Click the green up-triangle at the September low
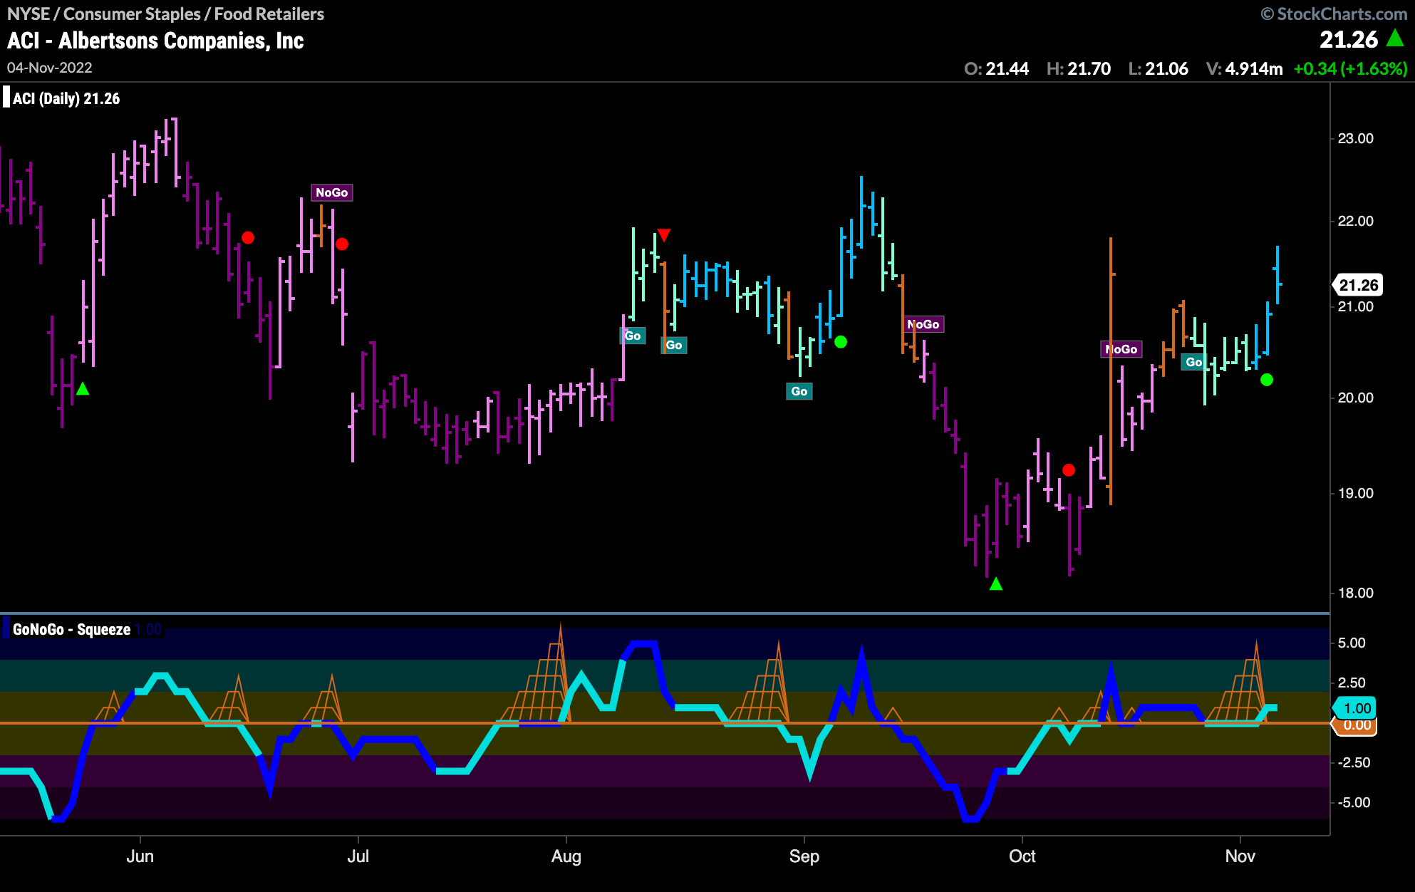1415x892 pixels. (x=996, y=584)
